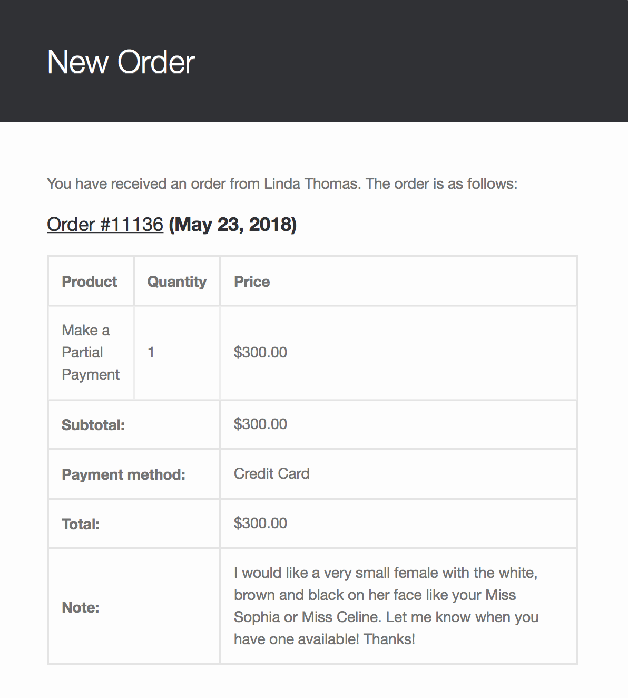Select the order date May 23, 2018
This screenshot has width=628, height=698.
click(x=233, y=225)
